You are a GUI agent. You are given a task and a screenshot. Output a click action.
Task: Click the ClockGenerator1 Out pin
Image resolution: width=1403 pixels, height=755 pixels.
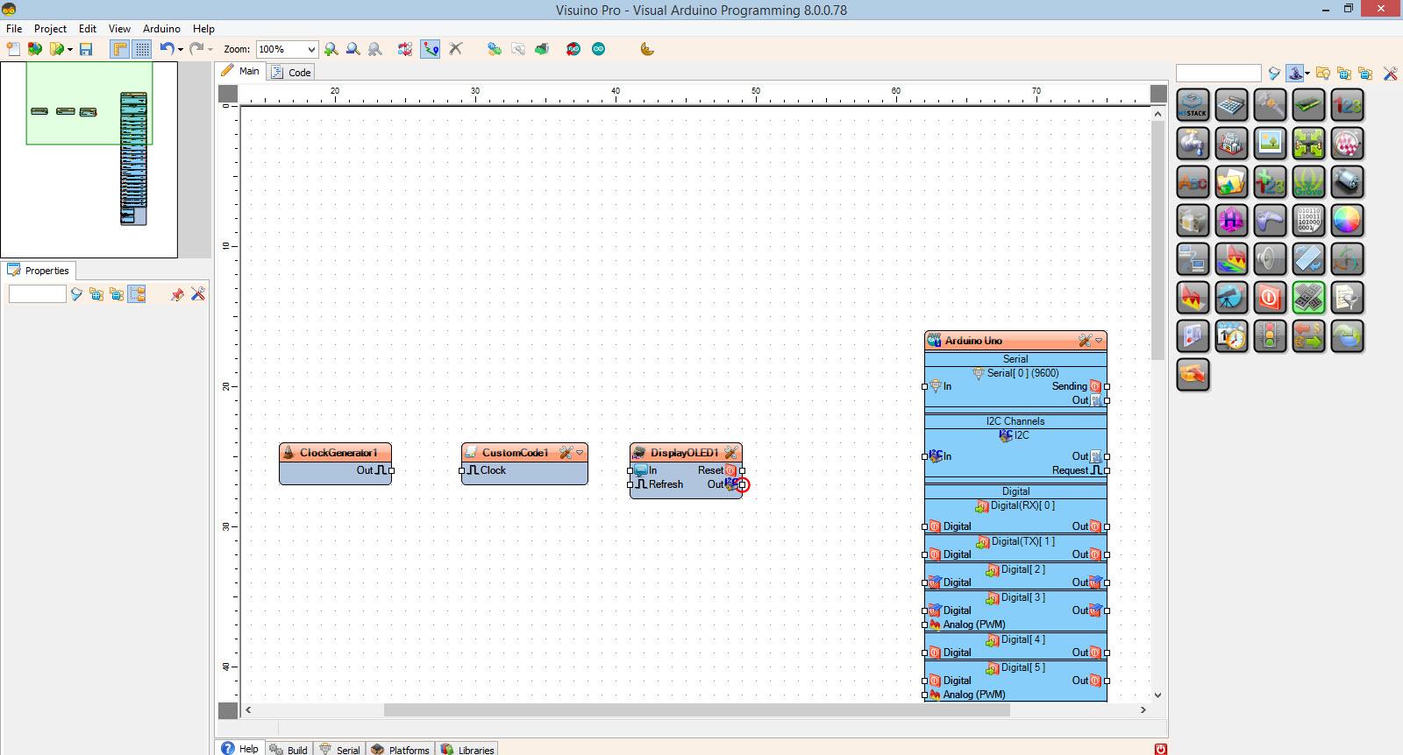pyautogui.click(x=391, y=470)
